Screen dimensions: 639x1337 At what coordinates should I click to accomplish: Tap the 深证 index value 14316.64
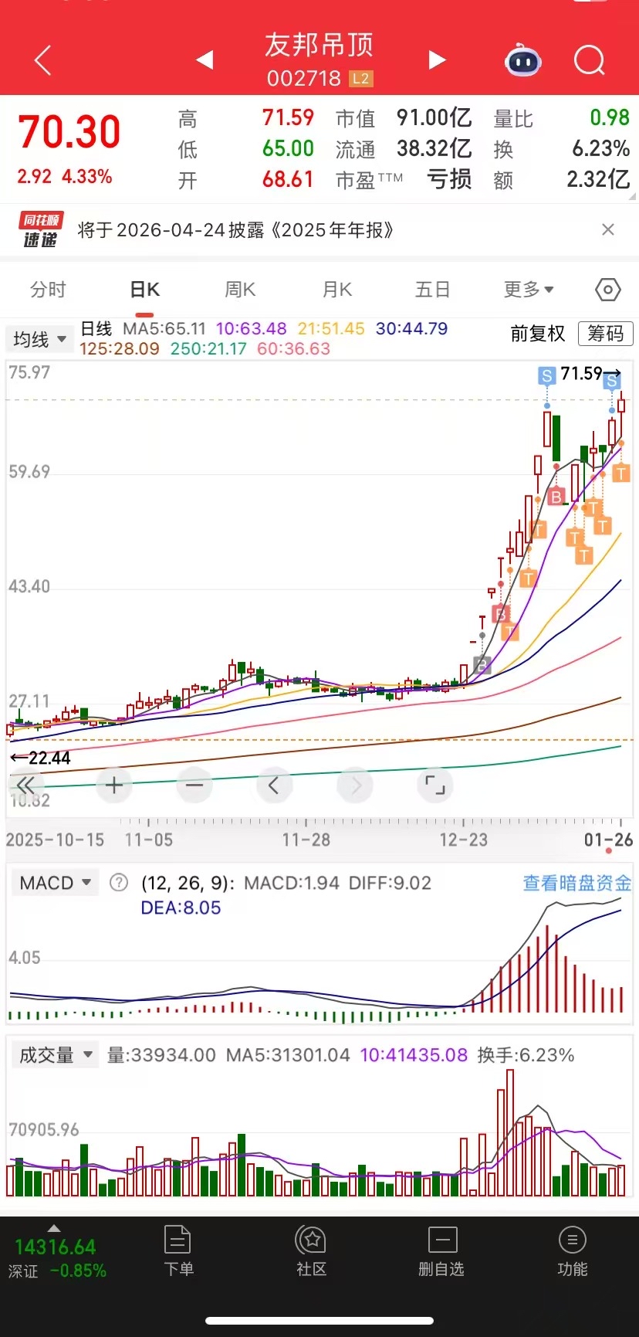55,1247
